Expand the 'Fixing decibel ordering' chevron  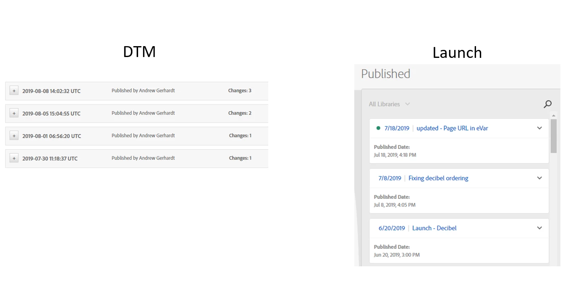(539, 178)
